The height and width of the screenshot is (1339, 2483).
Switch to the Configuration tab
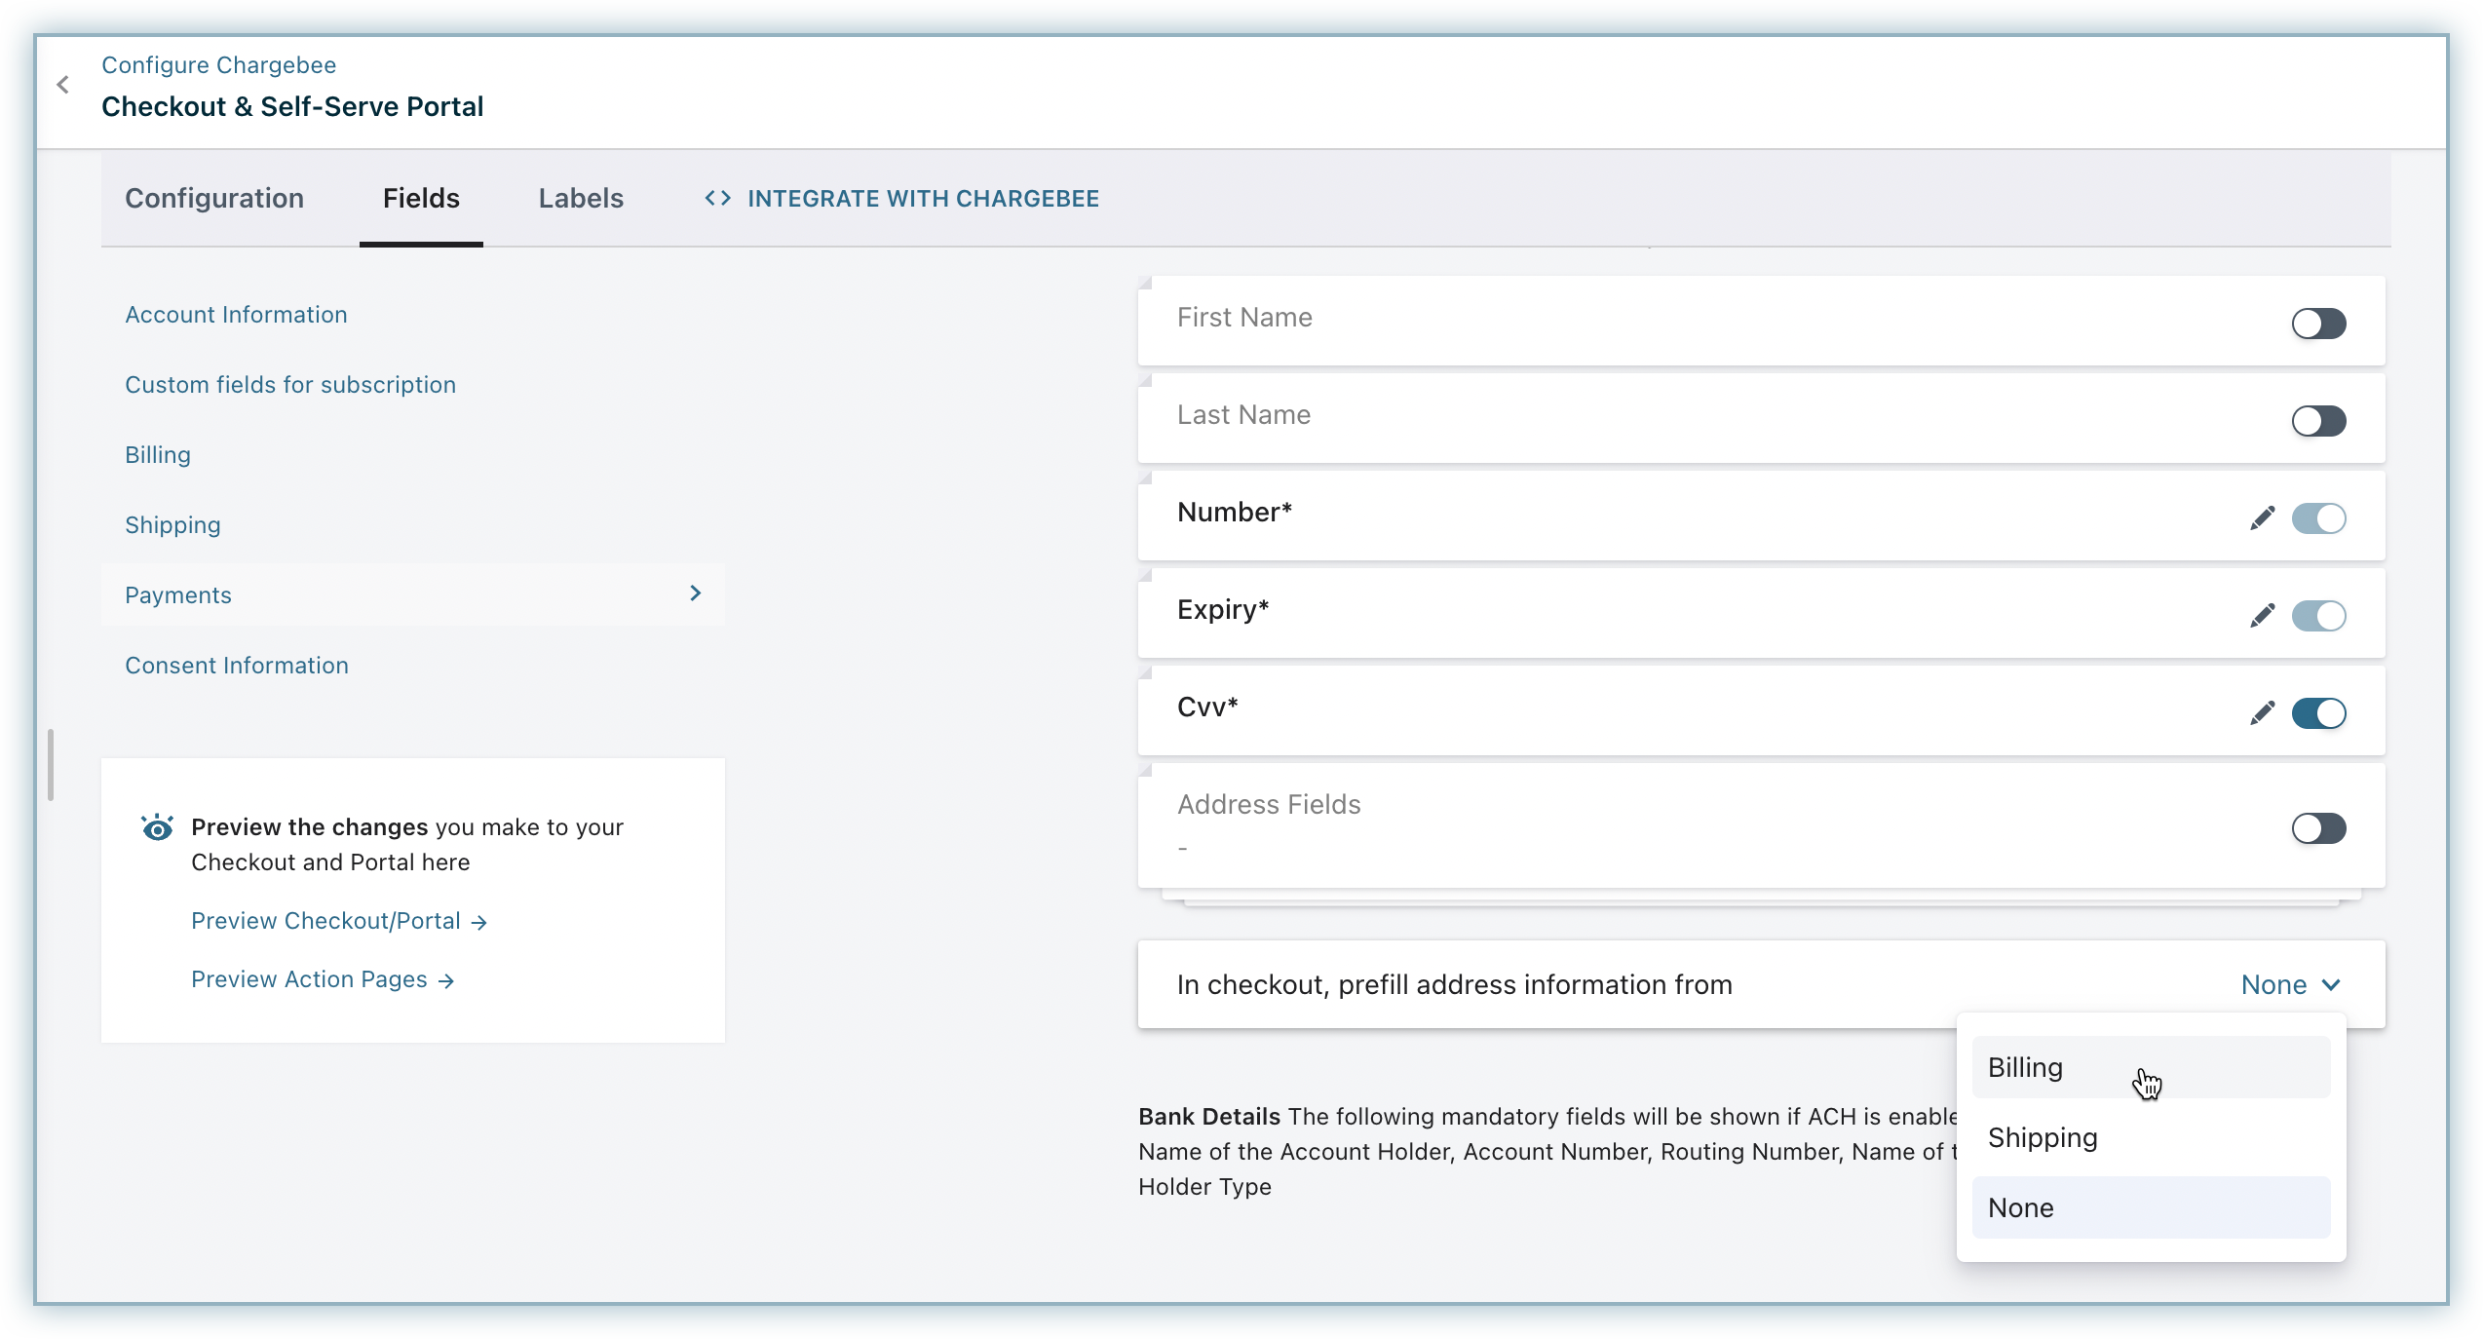(x=214, y=199)
